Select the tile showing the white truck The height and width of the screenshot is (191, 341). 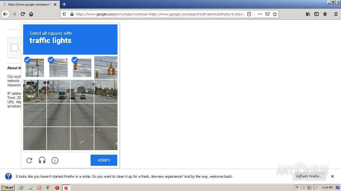[58, 91]
